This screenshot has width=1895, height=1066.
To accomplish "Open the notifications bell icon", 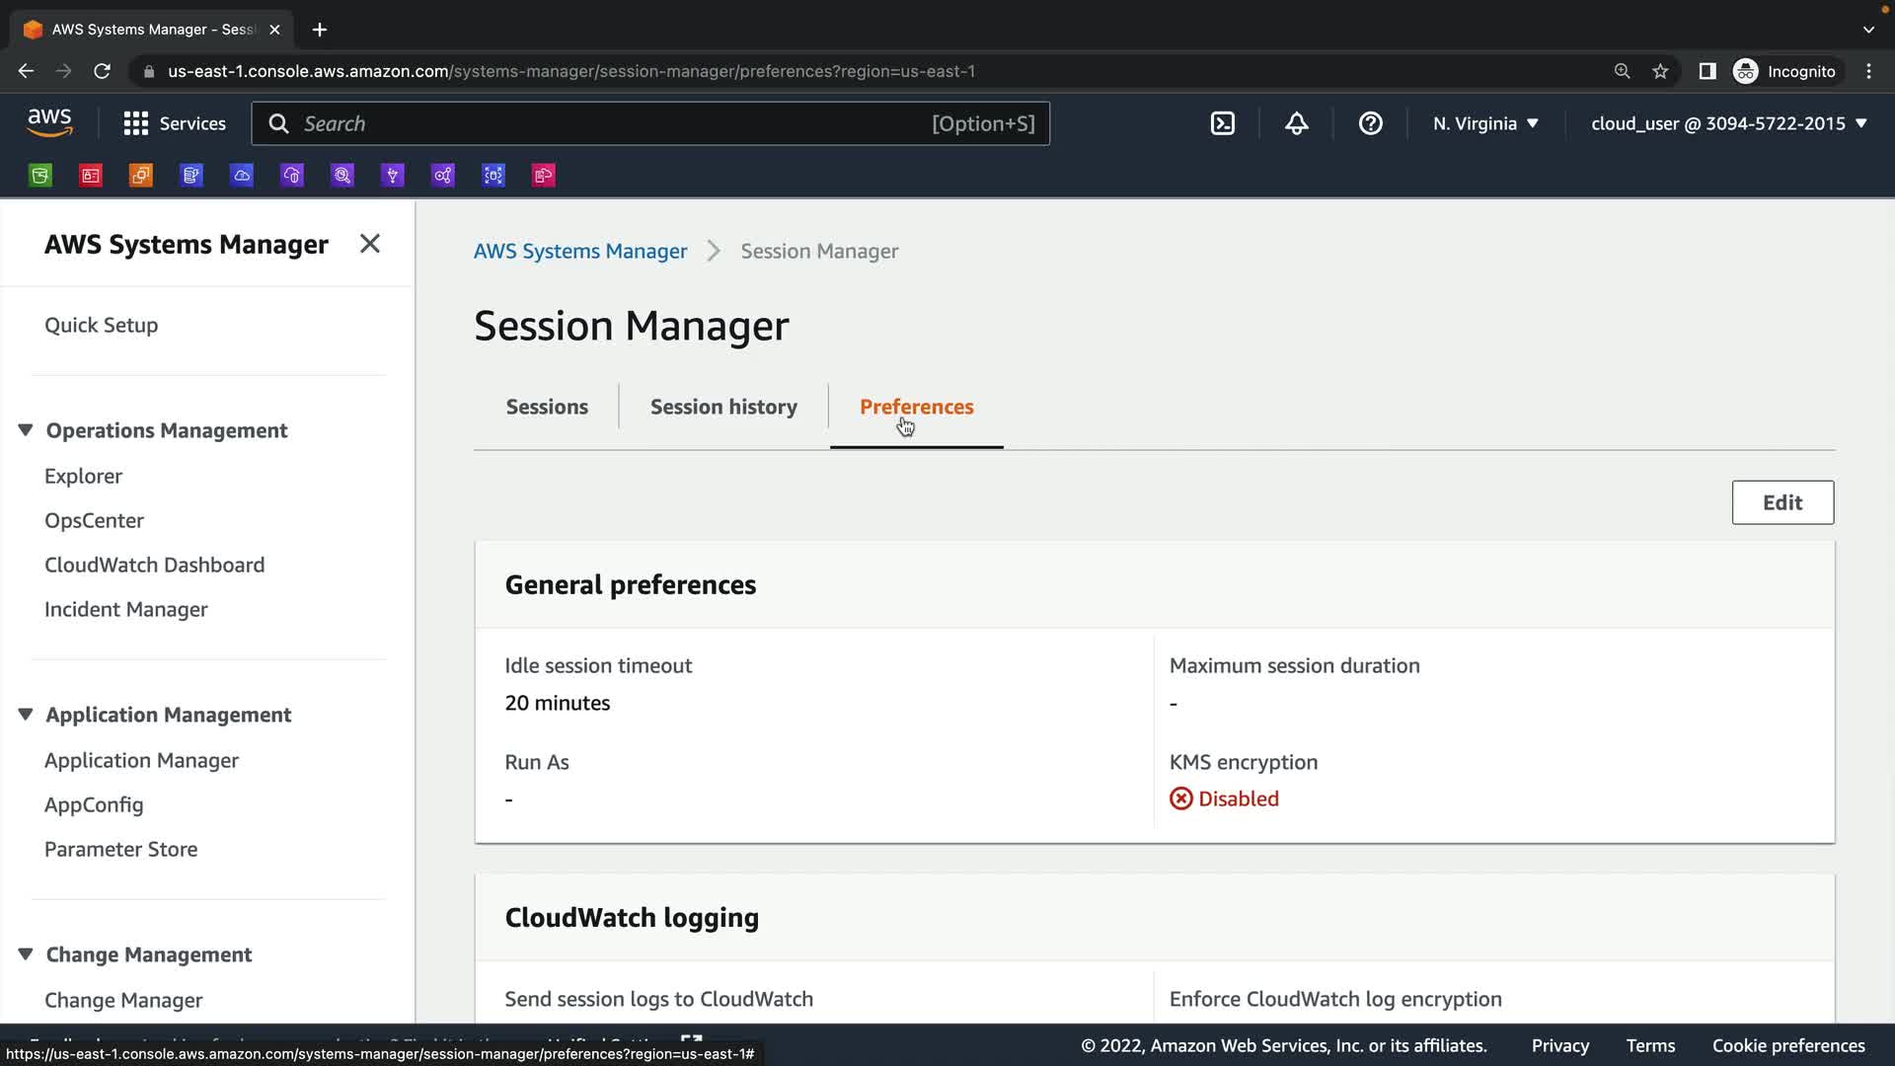I will point(1296,123).
